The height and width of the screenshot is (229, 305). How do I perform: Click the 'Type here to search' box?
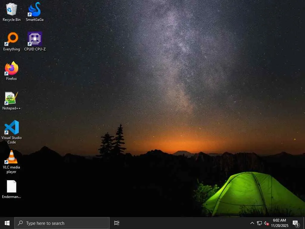(62, 223)
